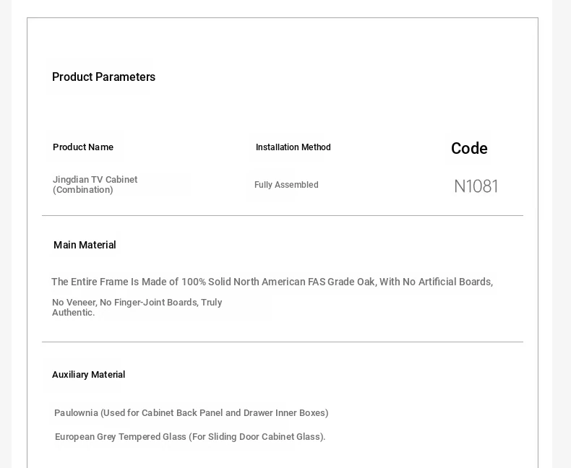Viewport: 571px width, 468px height.
Task: Click the "Main Material" heading
Action: (x=85, y=246)
